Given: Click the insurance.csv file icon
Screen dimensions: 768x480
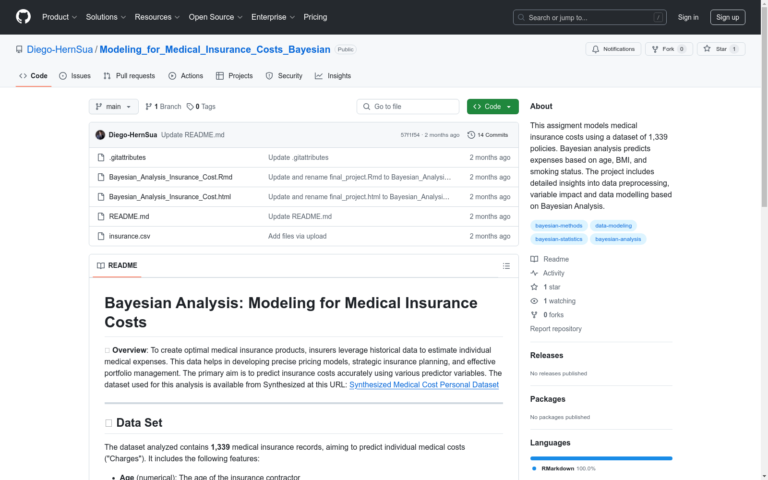Looking at the screenshot, I should (x=101, y=236).
